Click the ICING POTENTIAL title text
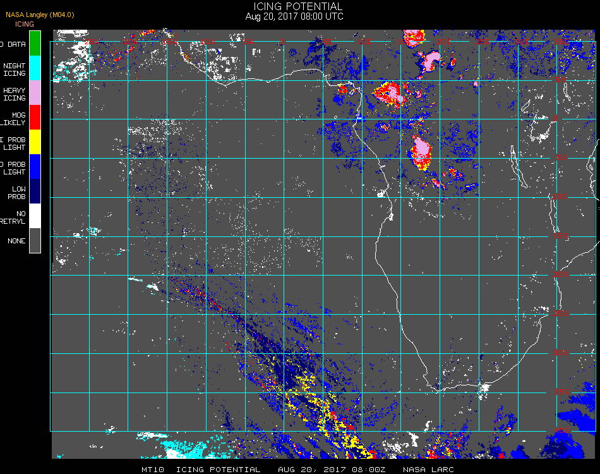This screenshot has width=600, height=474. tap(297, 6)
